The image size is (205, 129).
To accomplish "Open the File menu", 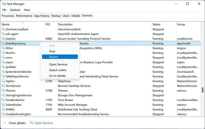I will coord(4,10).
